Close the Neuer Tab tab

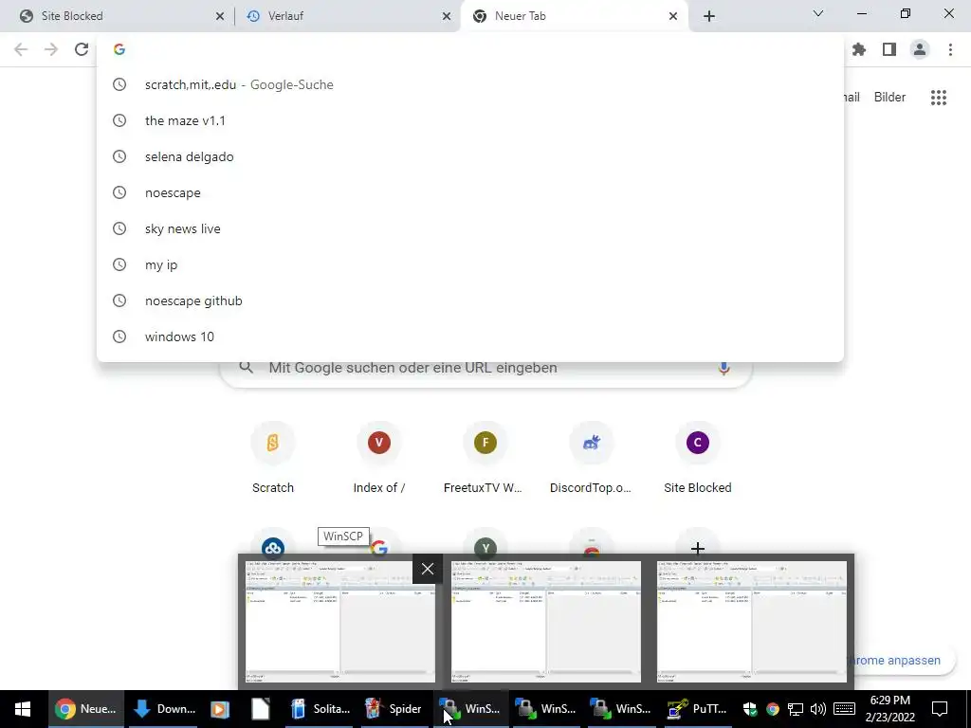click(673, 16)
